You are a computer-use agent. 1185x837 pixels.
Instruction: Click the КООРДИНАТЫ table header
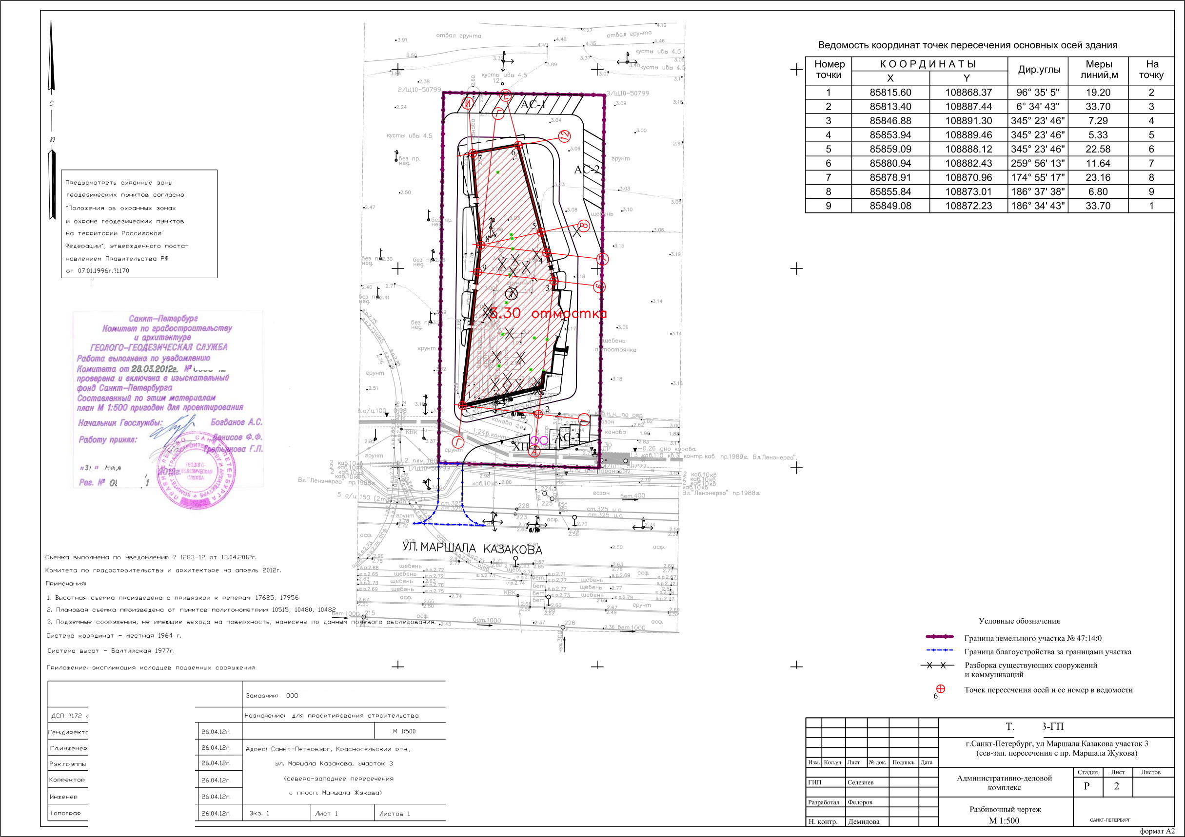coord(928,64)
